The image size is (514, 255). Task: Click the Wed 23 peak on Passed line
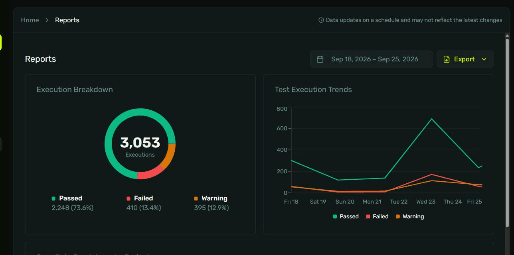tap(431, 119)
